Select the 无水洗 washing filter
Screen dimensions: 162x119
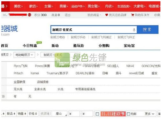[18, 89]
